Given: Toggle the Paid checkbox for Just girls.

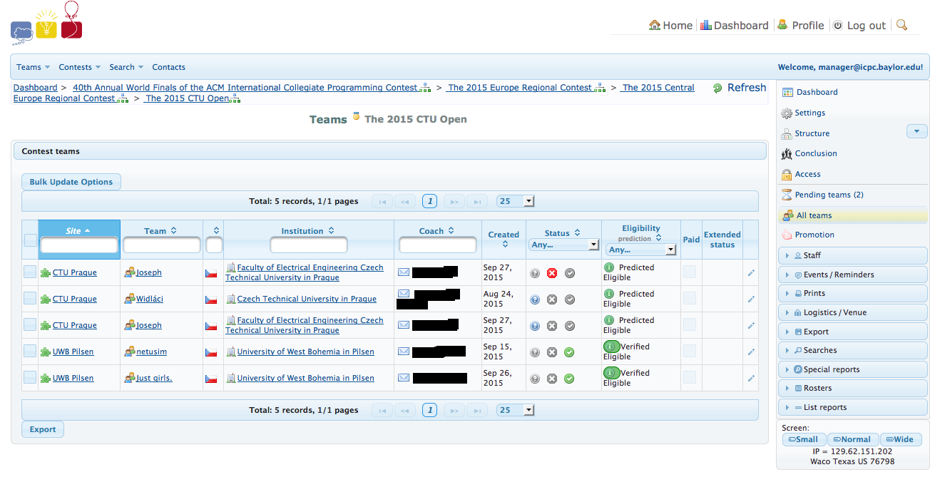Looking at the screenshot, I should click(690, 377).
